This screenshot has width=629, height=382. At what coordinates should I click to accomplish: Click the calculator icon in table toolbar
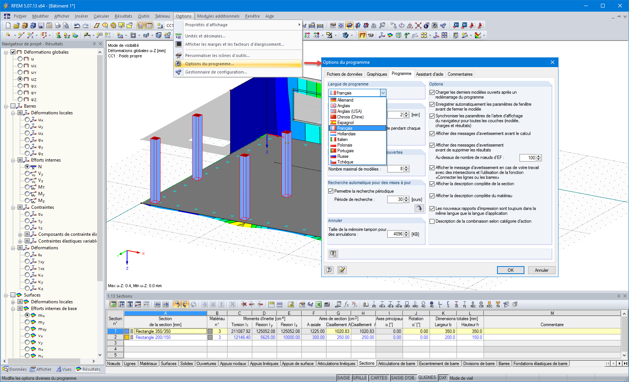tap(326, 304)
